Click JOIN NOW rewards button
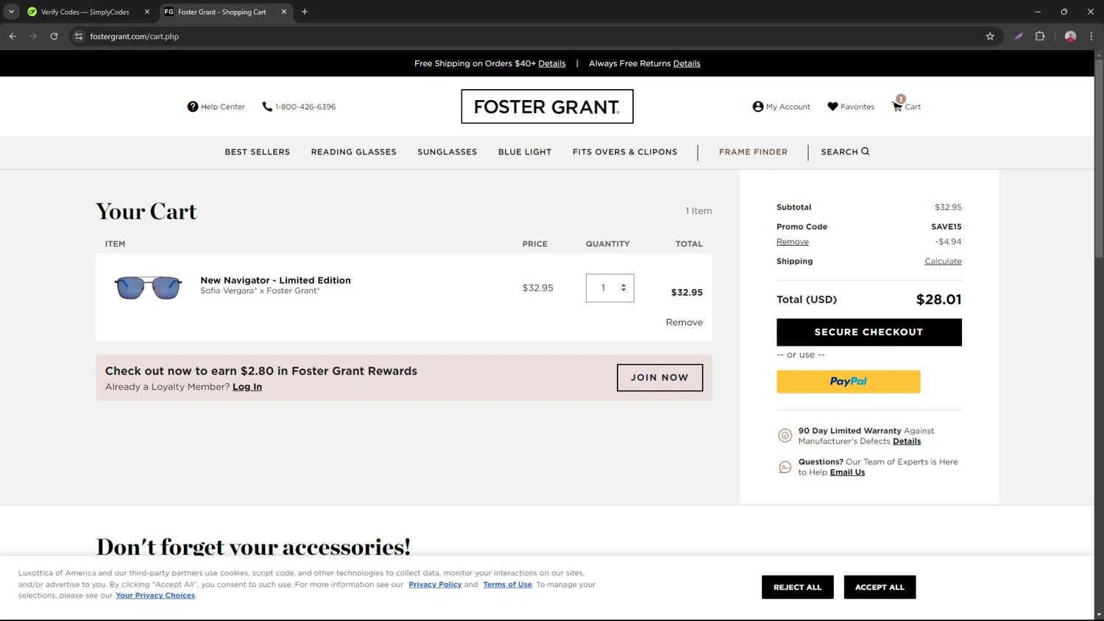1104x621 pixels. click(x=659, y=377)
